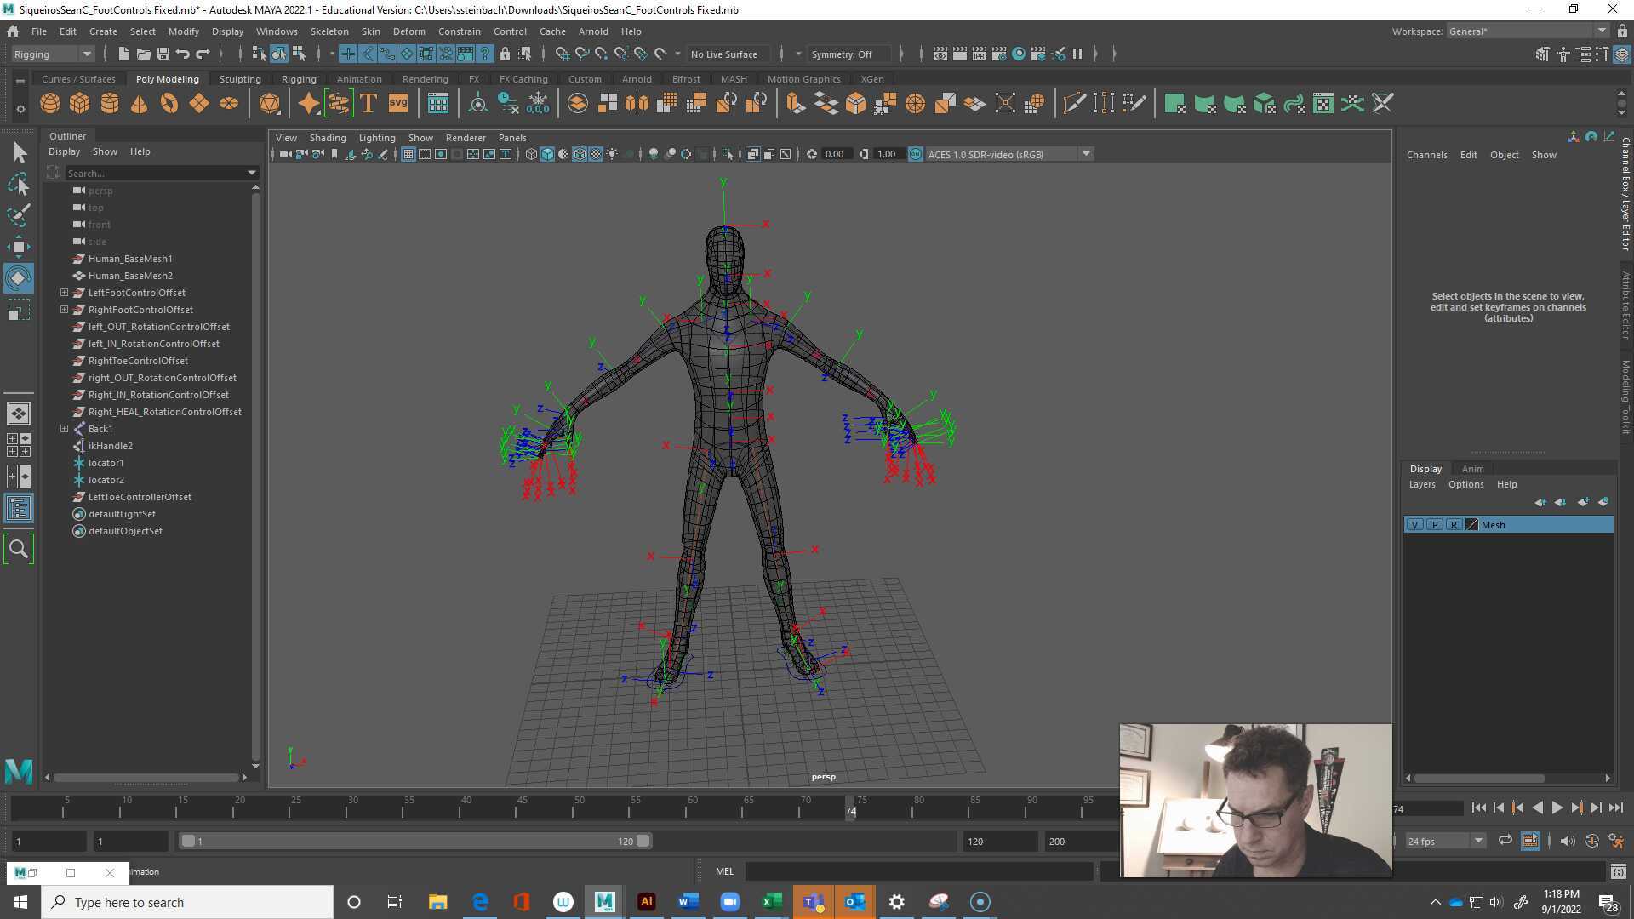Toggle default scene lighting with the lightbulb icon
This screenshot has height=919, width=1634.
611,154
